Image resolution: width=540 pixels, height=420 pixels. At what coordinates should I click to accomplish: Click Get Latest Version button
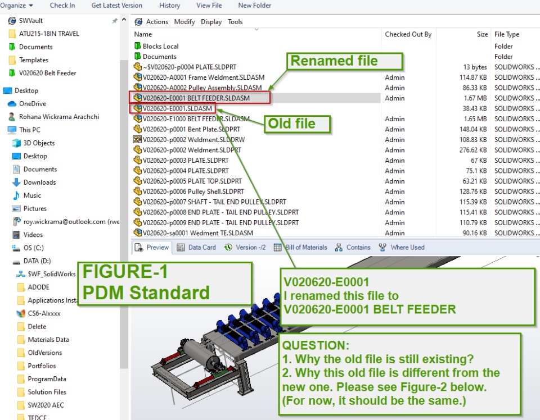(117, 6)
